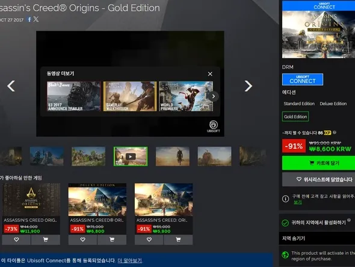
Task: Click the ASSASSIN'S CREED ORIG.. card title
Action: 30,220
